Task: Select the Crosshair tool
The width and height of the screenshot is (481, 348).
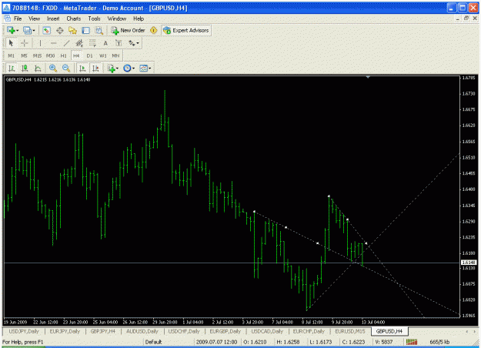Action: pos(24,43)
